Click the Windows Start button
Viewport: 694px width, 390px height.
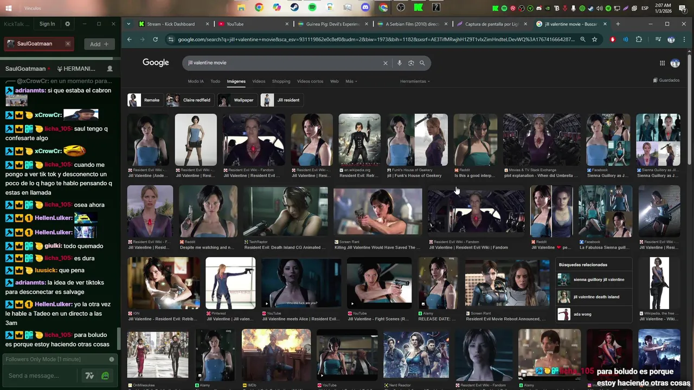9,8
